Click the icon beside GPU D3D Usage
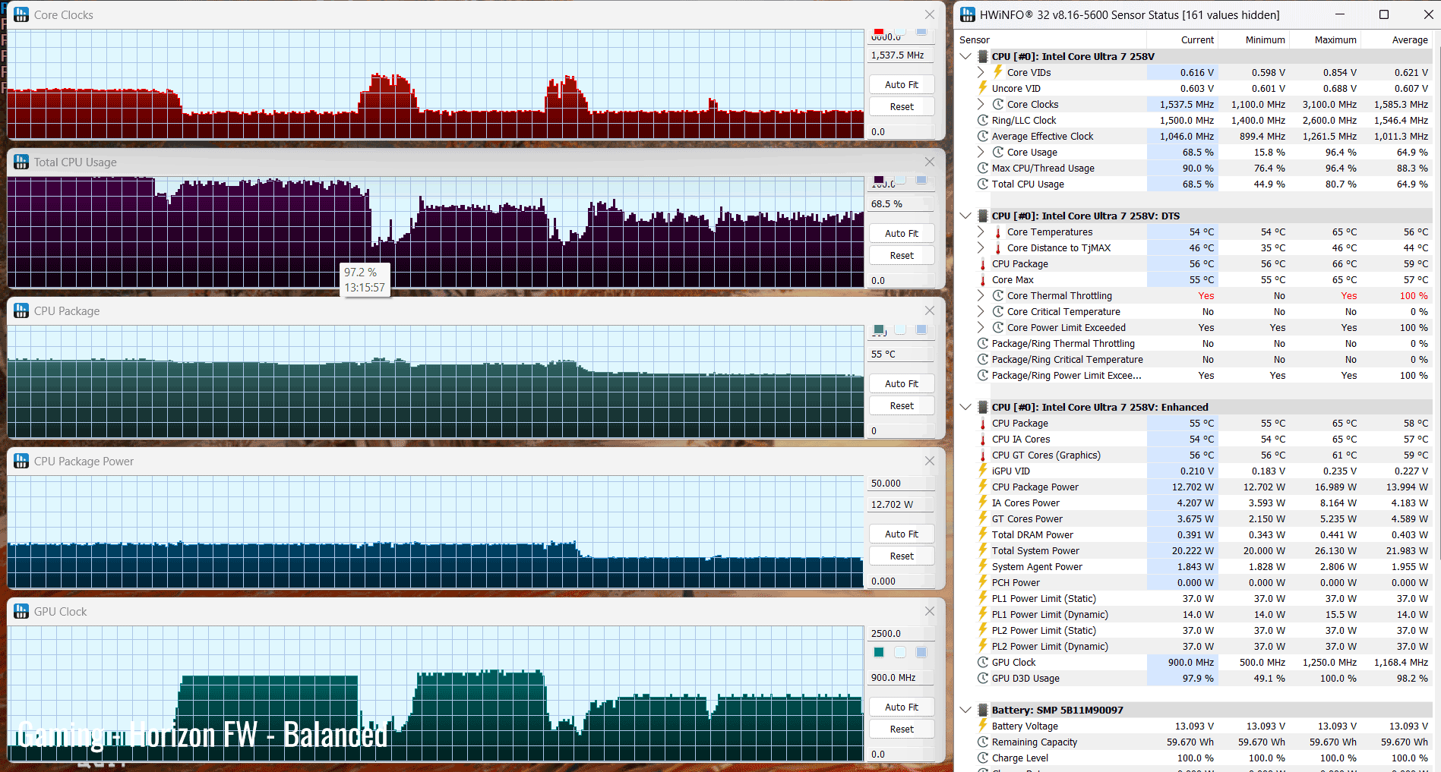The height and width of the screenshot is (772, 1441). click(983, 678)
